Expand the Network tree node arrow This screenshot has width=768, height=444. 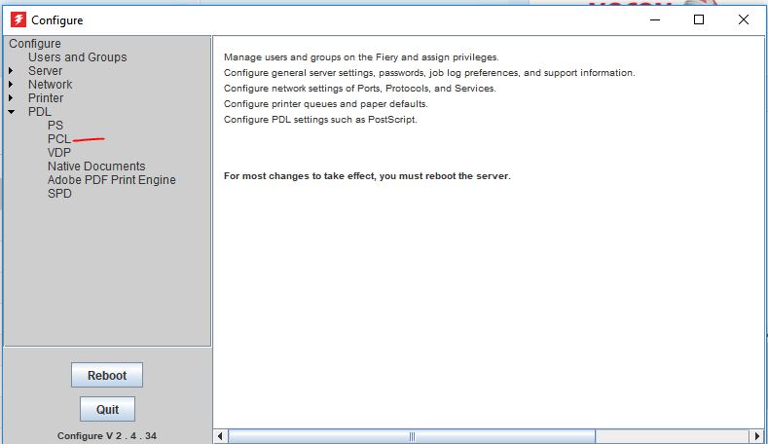(x=12, y=85)
